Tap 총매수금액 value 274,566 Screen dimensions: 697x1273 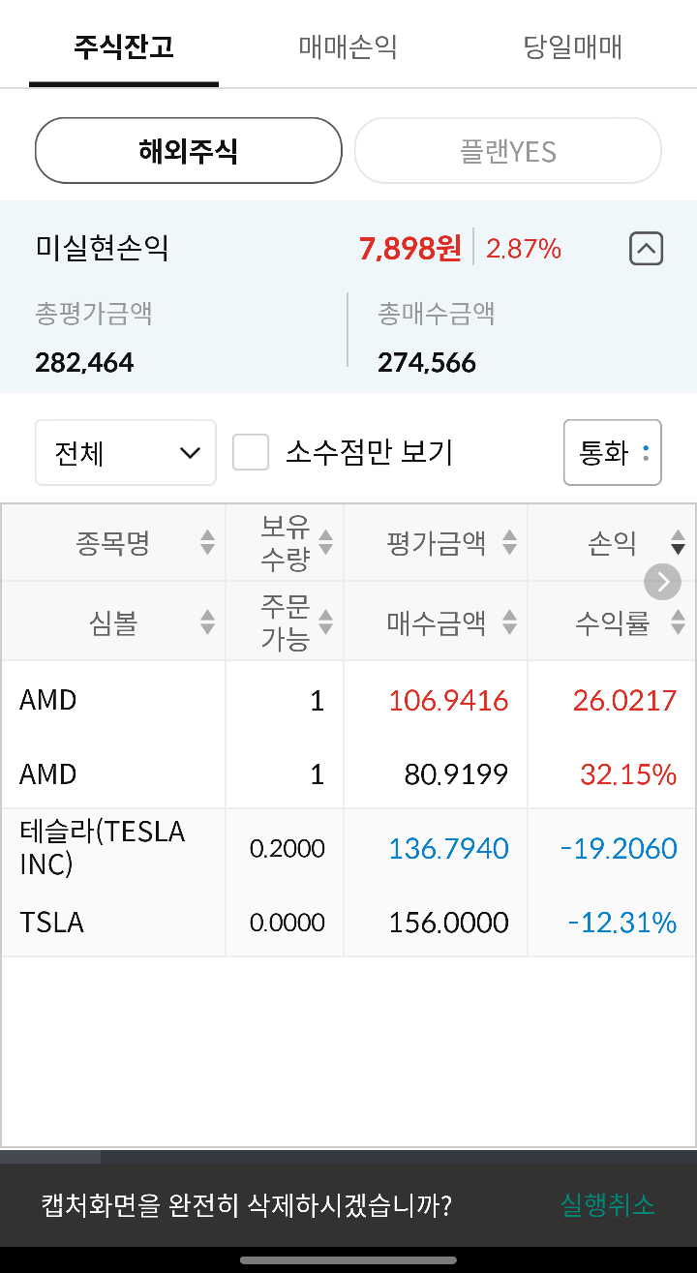(427, 363)
